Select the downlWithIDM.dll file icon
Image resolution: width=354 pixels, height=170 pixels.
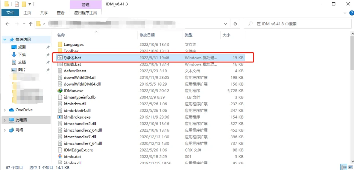coord(60,78)
